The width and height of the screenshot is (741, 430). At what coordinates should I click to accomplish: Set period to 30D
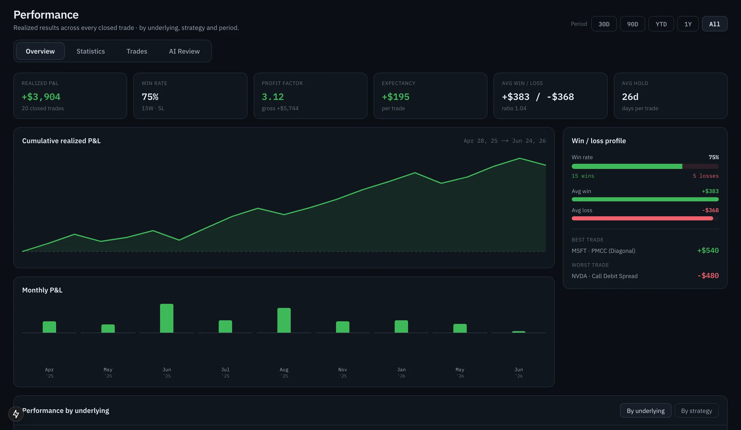coord(604,24)
